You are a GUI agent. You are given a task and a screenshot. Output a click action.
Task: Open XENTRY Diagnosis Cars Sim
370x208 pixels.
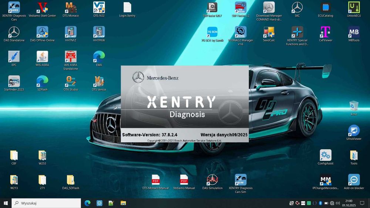(x=240, y=180)
